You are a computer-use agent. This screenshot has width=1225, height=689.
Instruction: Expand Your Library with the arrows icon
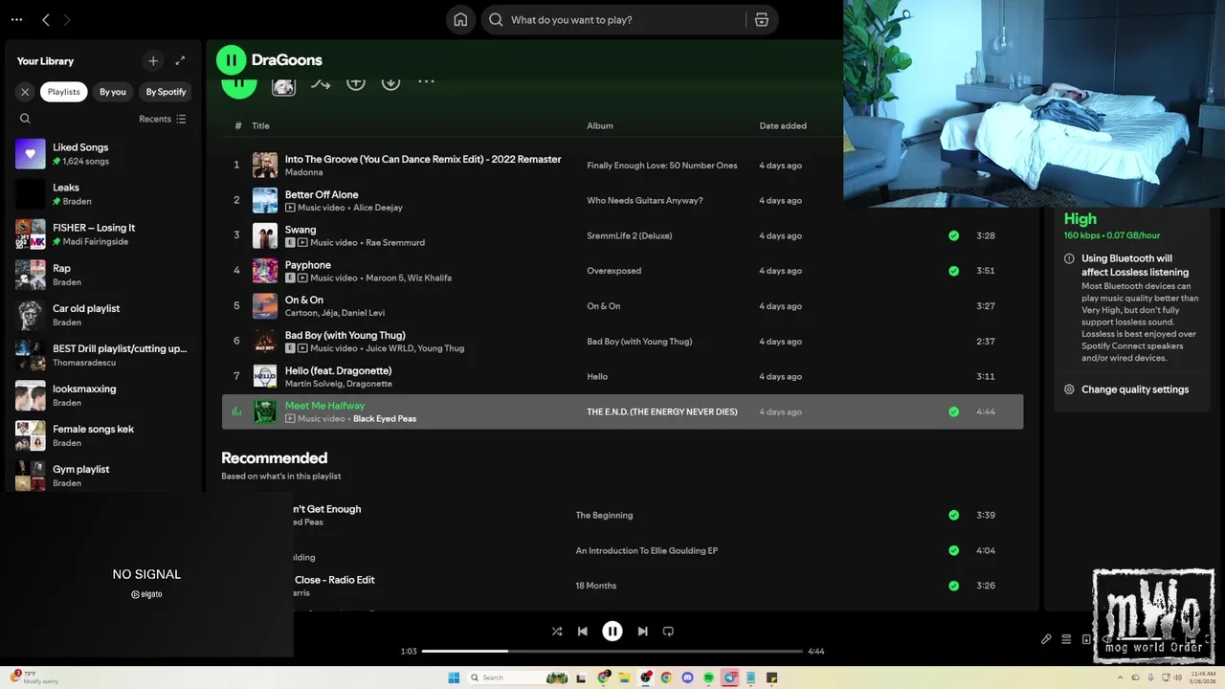[180, 60]
